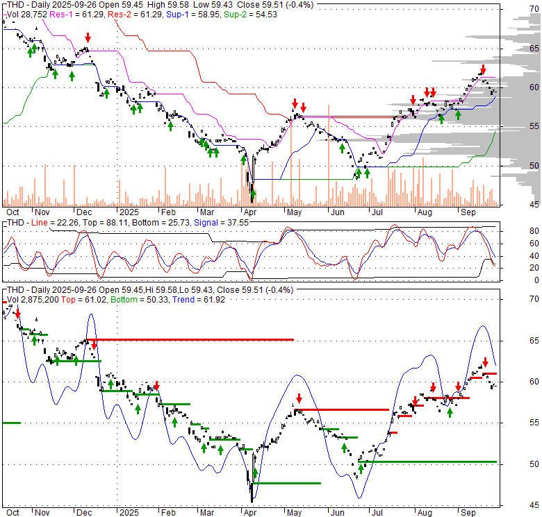Click the Vol 2,875,200 label in bottom chart
The height and width of the screenshot is (517, 542).
tap(33, 300)
